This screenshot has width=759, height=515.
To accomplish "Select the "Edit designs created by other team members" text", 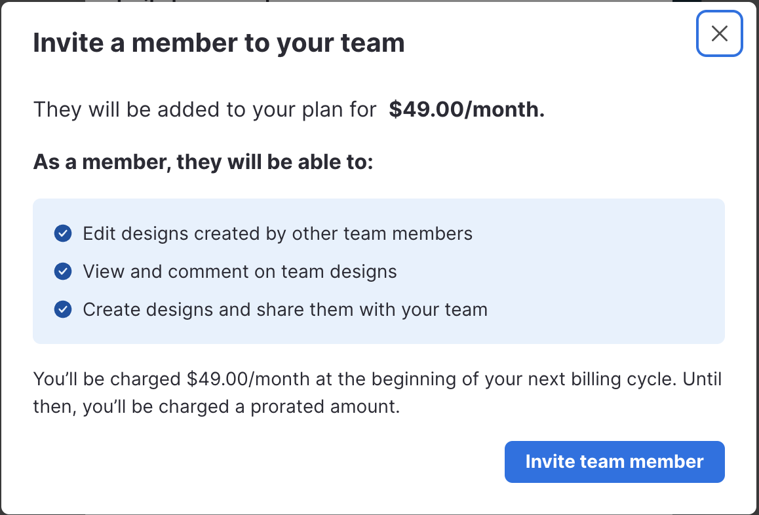I will click(x=277, y=234).
